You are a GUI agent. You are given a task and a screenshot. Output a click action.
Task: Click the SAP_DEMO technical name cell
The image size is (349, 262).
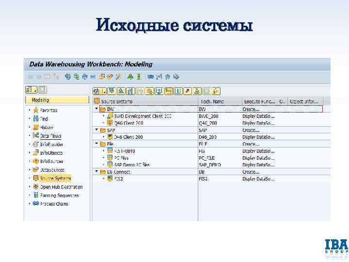point(210,165)
